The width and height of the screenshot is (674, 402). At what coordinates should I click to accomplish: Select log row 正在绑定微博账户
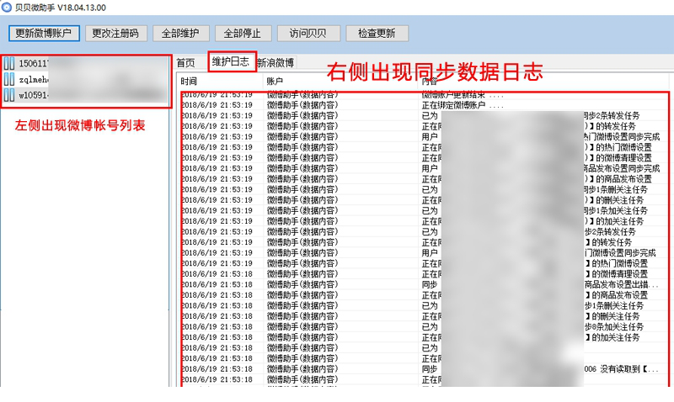tap(425, 105)
